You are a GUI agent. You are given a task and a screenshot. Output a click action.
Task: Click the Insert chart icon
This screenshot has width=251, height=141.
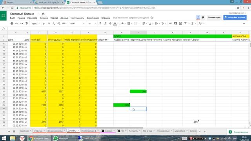coord(180,23)
